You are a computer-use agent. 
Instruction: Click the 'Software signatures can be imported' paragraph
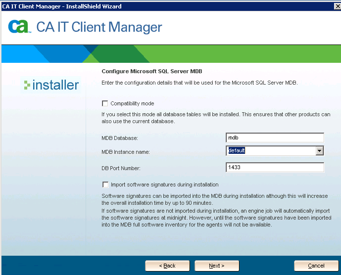tap(215, 199)
